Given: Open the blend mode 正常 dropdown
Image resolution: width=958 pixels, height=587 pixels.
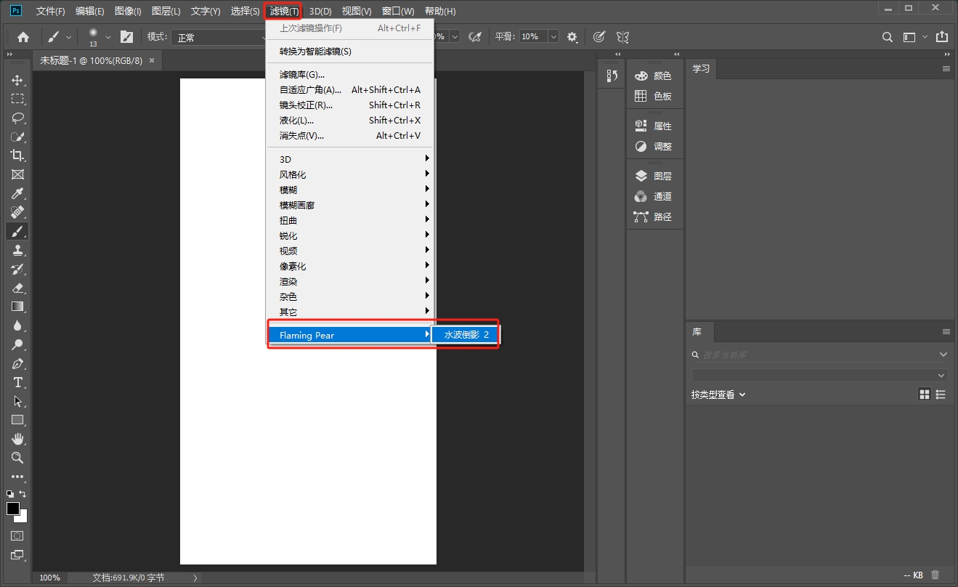Looking at the screenshot, I should (218, 37).
